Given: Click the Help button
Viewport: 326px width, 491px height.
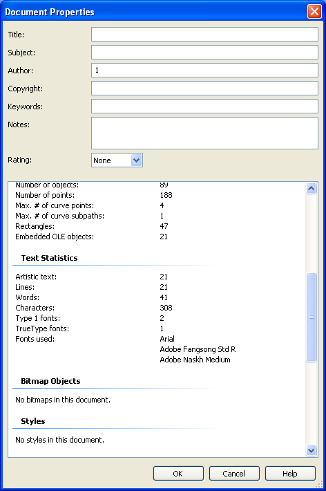Looking at the screenshot, I should (x=290, y=474).
